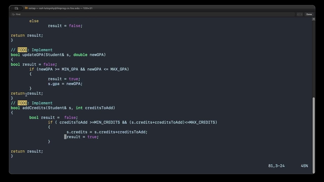Click 'bool result = false;' in addCredits
This screenshot has height=182, width=324.
coord(54,117)
